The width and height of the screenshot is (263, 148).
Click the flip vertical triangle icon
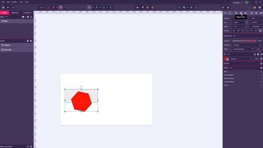tap(138, 7)
